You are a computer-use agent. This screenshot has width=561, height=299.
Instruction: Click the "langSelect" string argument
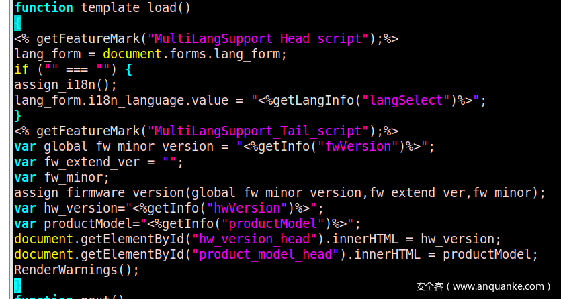click(406, 101)
